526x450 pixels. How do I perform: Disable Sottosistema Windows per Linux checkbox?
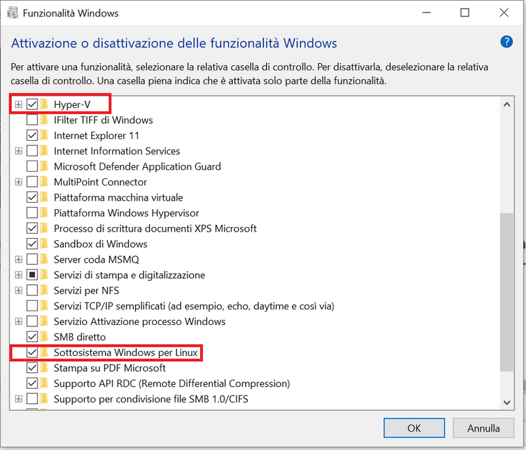pos(32,353)
